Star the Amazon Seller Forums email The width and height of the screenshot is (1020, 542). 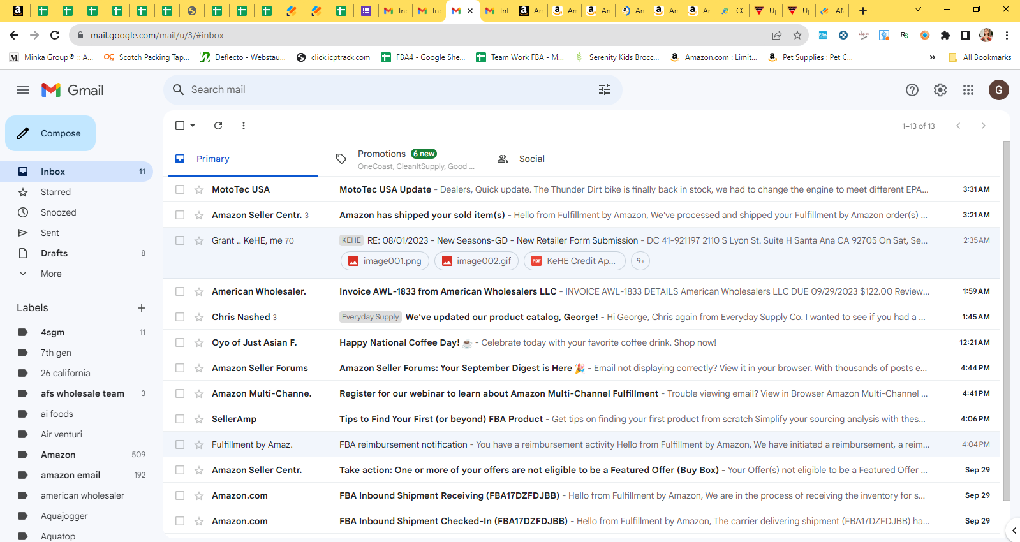tap(199, 368)
